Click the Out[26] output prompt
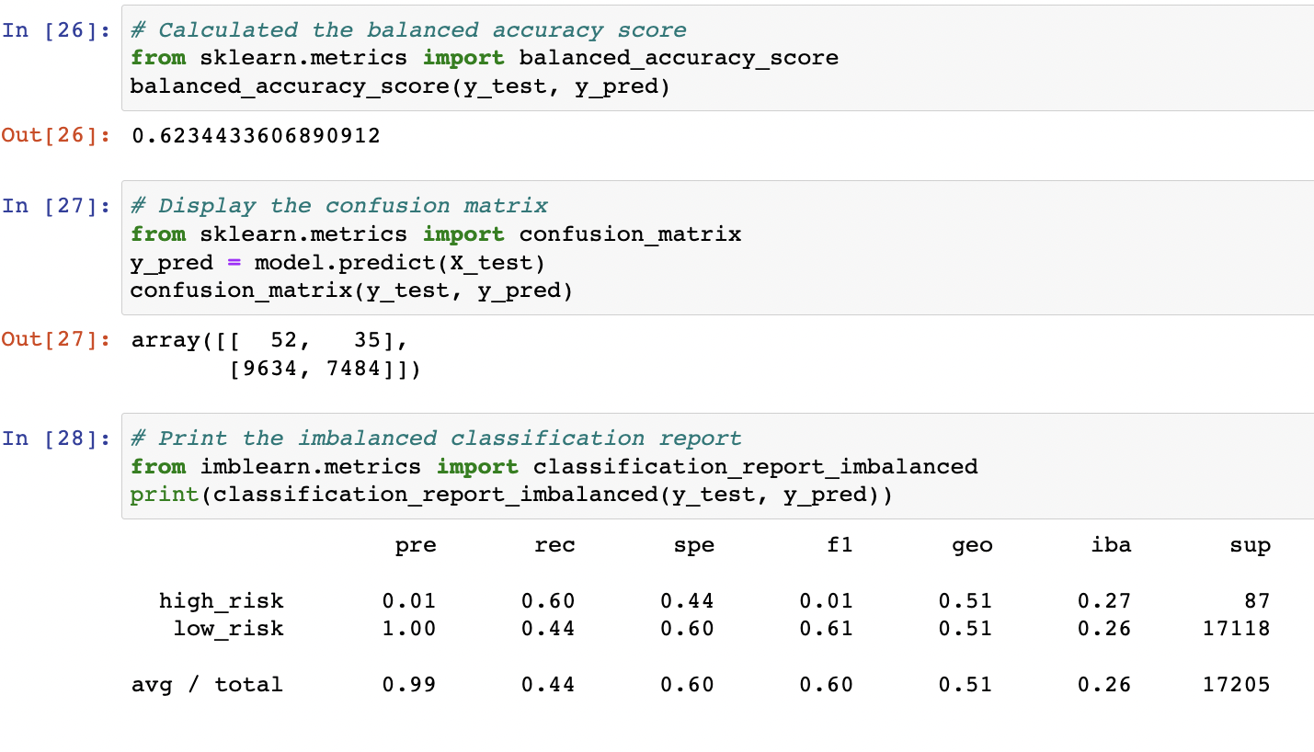 [57, 136]
